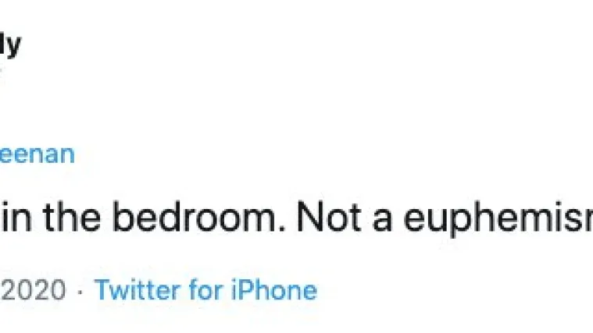Click the 2020 tweet timestamp
593x333 pixels.
point(33,290)
